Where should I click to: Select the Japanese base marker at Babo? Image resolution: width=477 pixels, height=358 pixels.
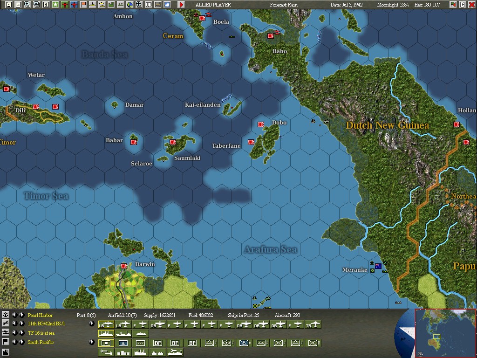[271, 36]
